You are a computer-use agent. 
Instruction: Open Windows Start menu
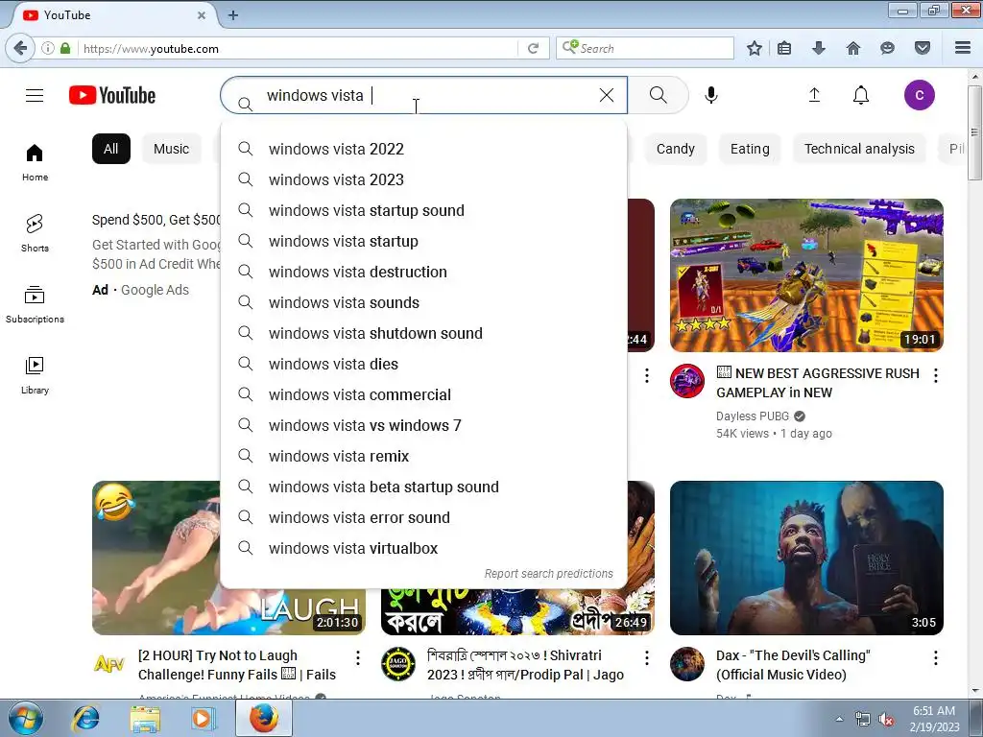tap(26, 718)
